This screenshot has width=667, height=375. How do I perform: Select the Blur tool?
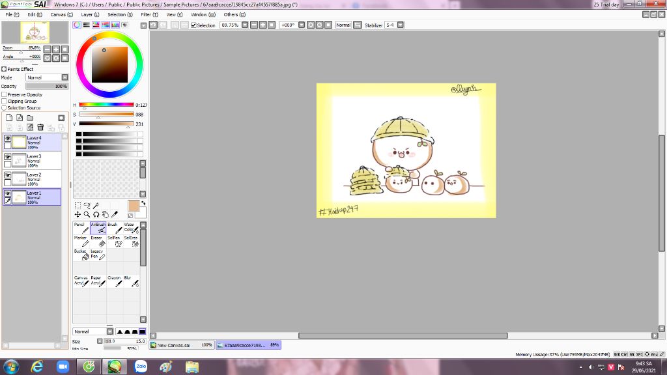[x=131, y=281]
